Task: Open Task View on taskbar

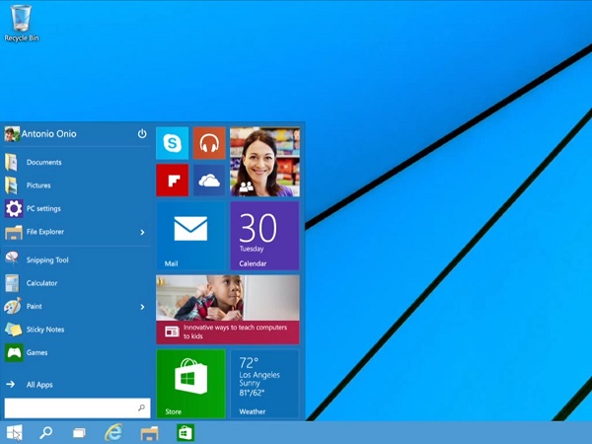Action: click(79, 432)
